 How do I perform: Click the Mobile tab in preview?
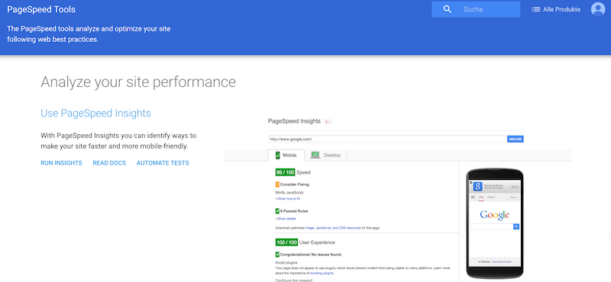coord(286,155)
